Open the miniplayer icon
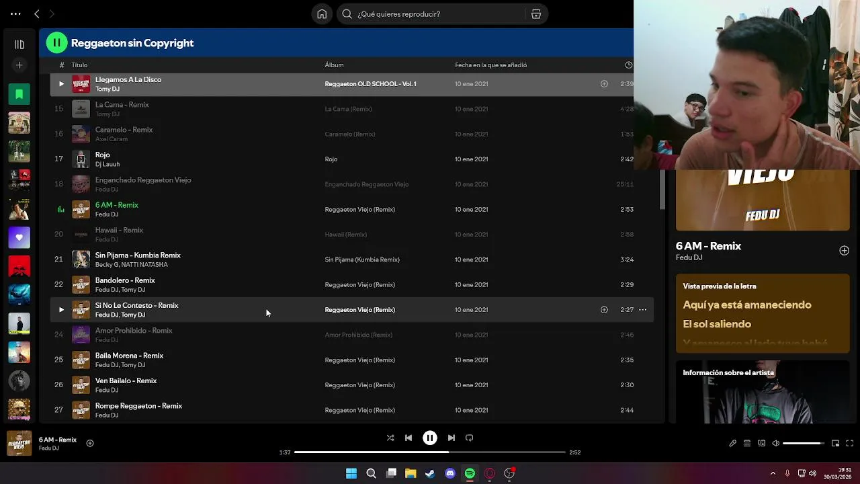Screen dimensions: 860x484 [835, 444]
